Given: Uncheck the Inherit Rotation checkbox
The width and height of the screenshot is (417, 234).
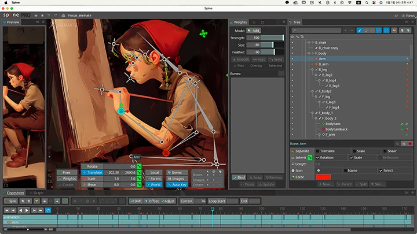Looking at the screenshot, I should tap(317, 158).
